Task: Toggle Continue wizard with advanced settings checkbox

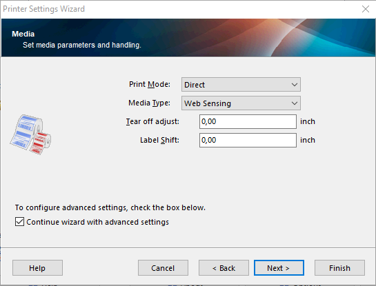Action: 19,222
